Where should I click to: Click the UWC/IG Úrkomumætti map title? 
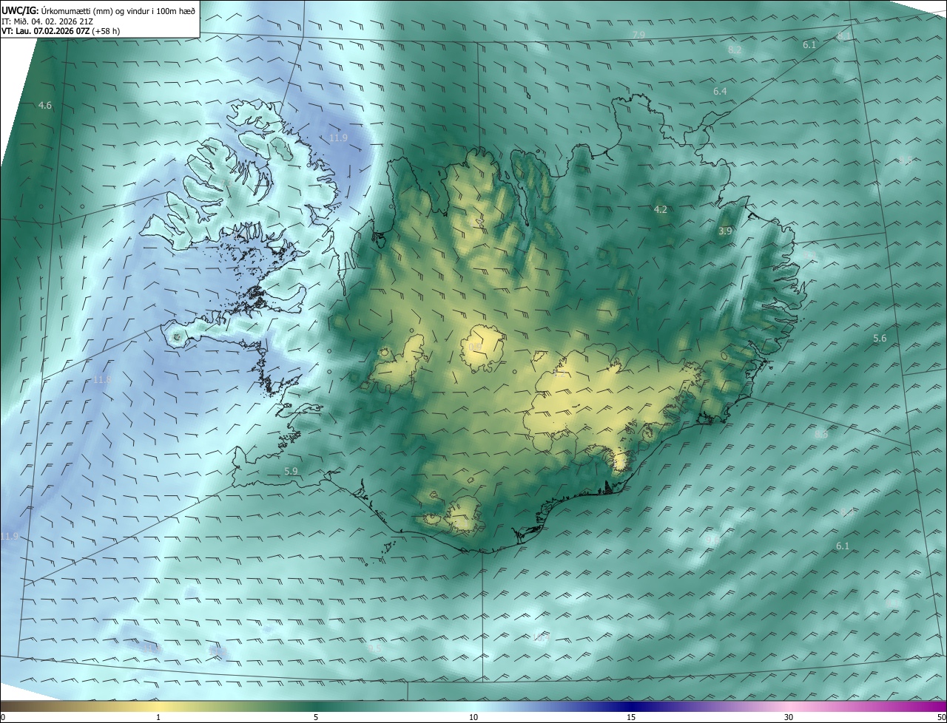pyautogui.click(x=98, y=10)
